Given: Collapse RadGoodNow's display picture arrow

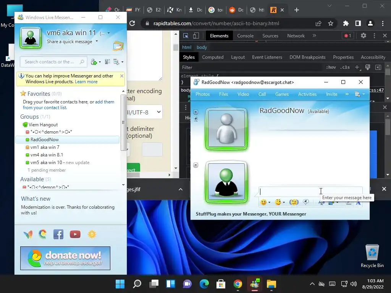Looking at the screenshot, I should (x=196, y=112).
